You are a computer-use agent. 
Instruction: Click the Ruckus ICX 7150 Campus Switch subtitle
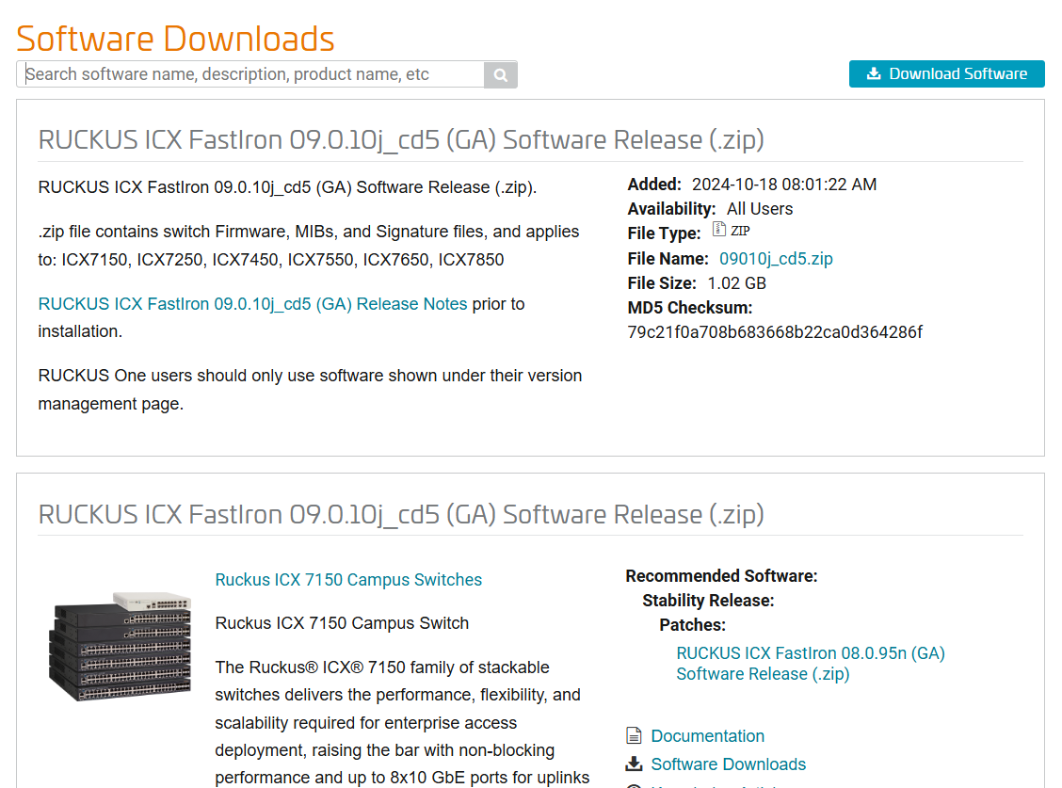342,623
